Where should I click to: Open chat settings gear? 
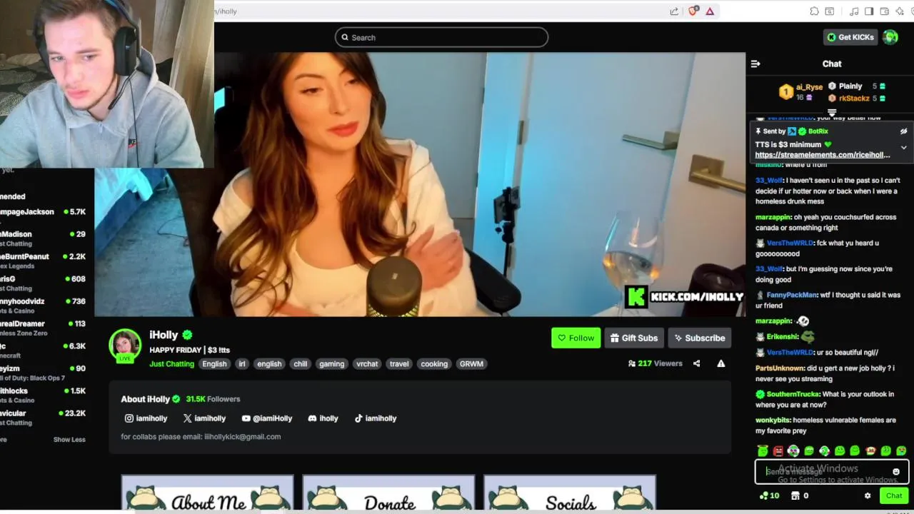pyautogui.click(x=868, y=495)
